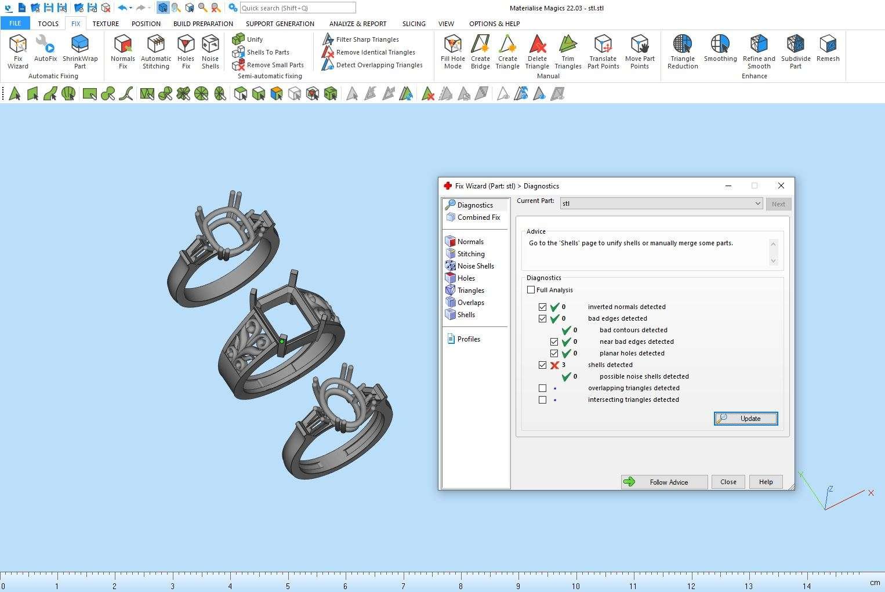Switch to the Support Generation tab
885x592 pixels.
click(280, 24)
